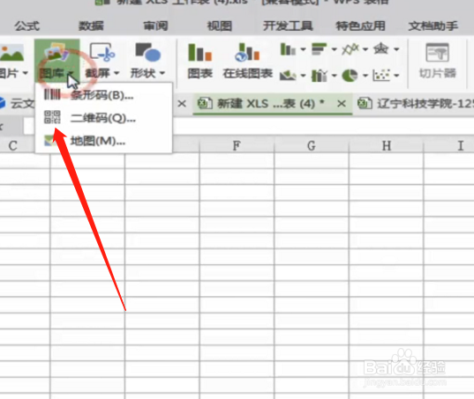Expand the 形状 dropdown arrow

tap(162, 73)
